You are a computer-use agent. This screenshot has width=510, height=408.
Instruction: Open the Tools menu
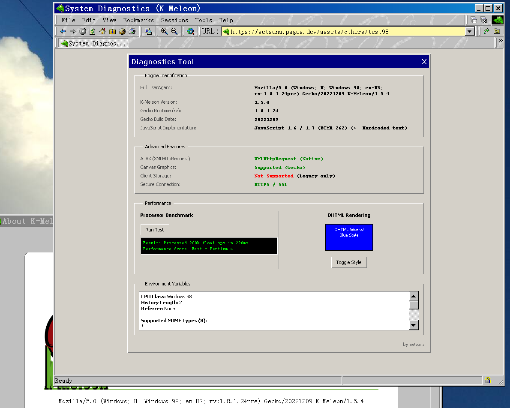[204, 20]
